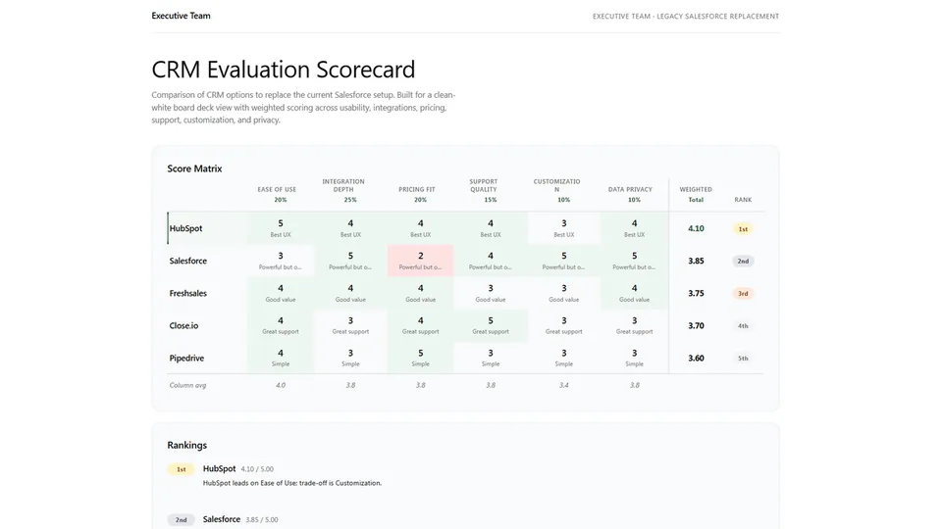
Task: Click the Column avg row label
Action: pyautogui.click(x=187, y=385)
